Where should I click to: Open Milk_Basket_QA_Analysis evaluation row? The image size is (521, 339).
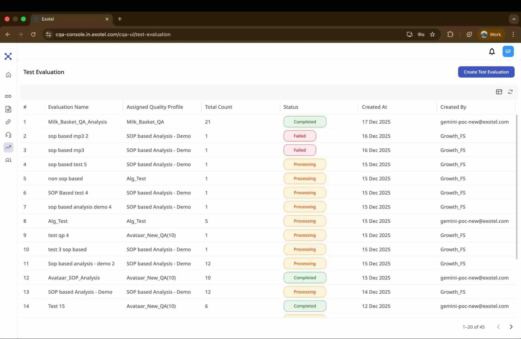coord(268,122)
